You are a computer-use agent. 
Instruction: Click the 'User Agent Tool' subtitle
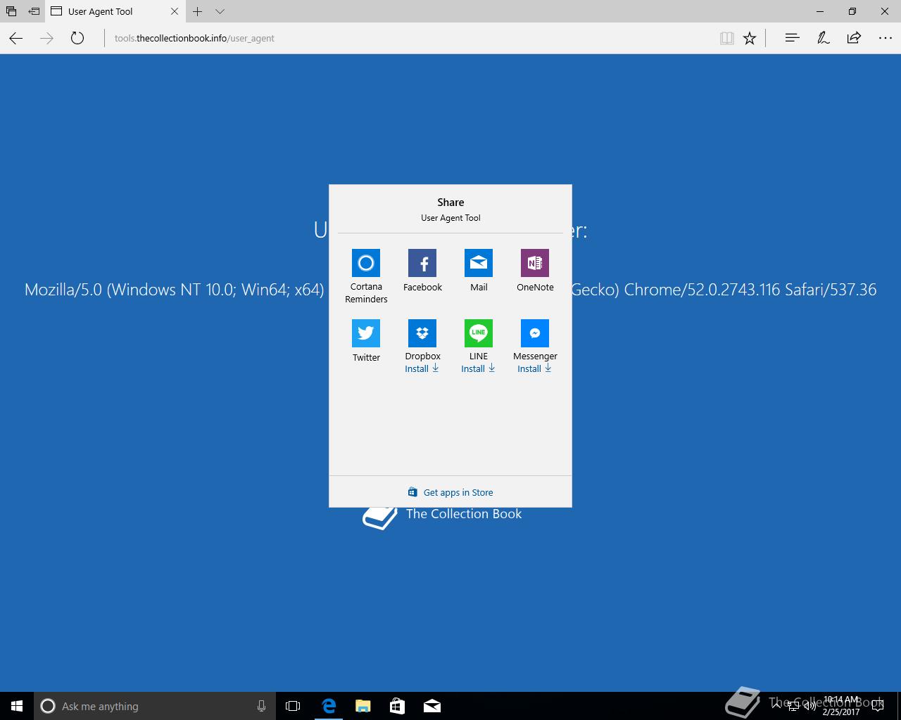click(450, 218)
